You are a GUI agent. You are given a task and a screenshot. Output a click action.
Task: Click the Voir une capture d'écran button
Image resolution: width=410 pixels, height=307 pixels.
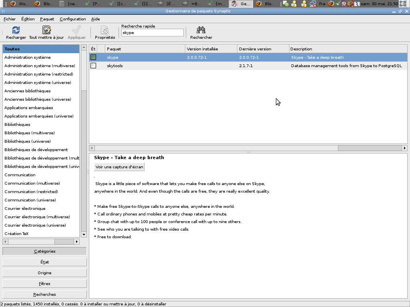point(119,167)
